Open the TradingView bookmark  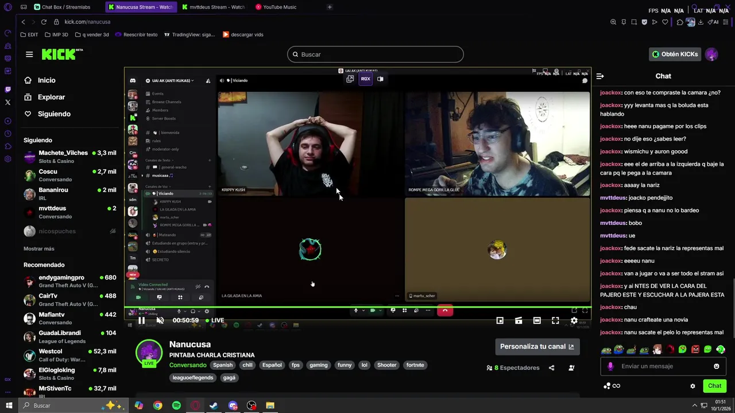(x=189, y=34)
